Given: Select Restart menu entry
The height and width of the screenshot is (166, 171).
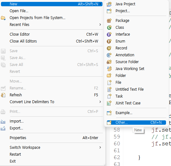Looking at the screenshot, I should (52, 154).
